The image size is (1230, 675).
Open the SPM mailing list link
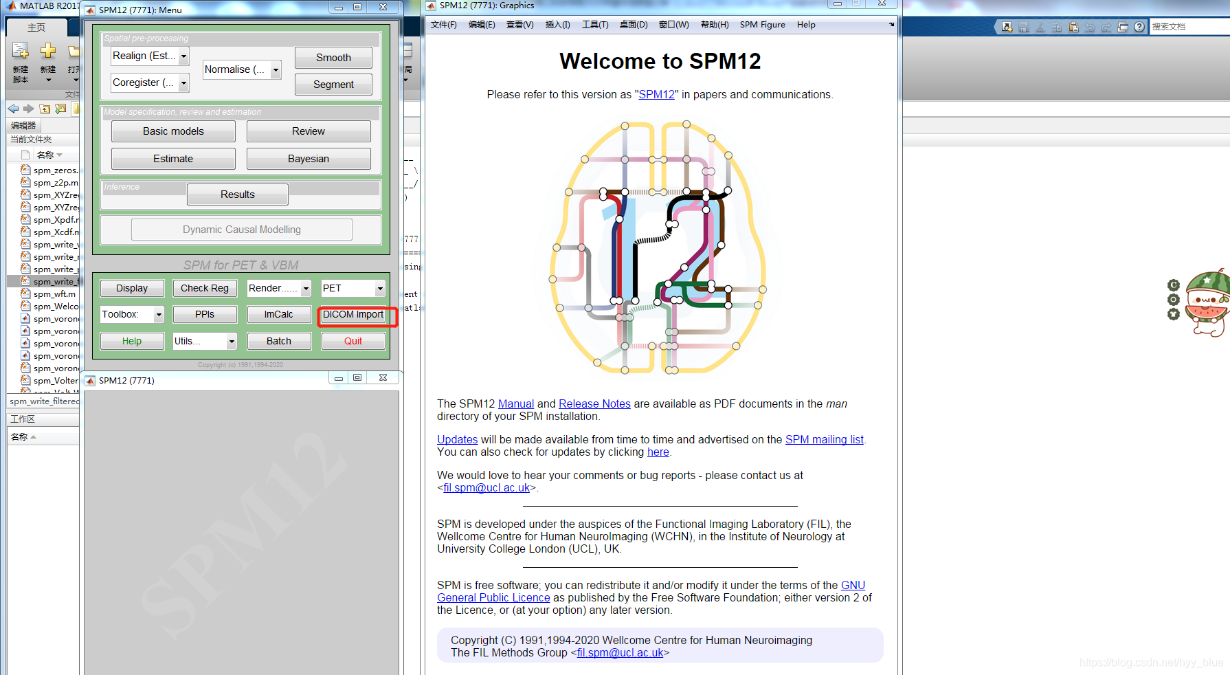[825, 440]
